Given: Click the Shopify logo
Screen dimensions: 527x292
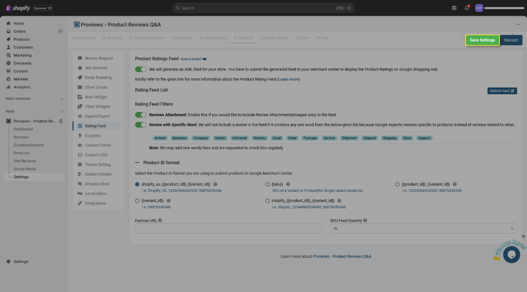Looking at the screenshot, I should point(18,8).
